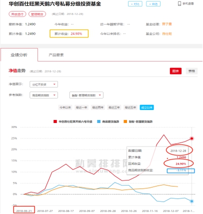Switch to 表格 table view
Screen dimensions: 203x214
[191, 71]
